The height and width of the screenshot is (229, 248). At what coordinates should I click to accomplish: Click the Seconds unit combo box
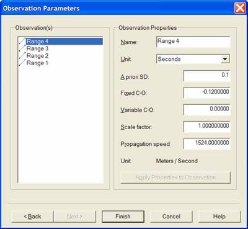pos(193,59)
